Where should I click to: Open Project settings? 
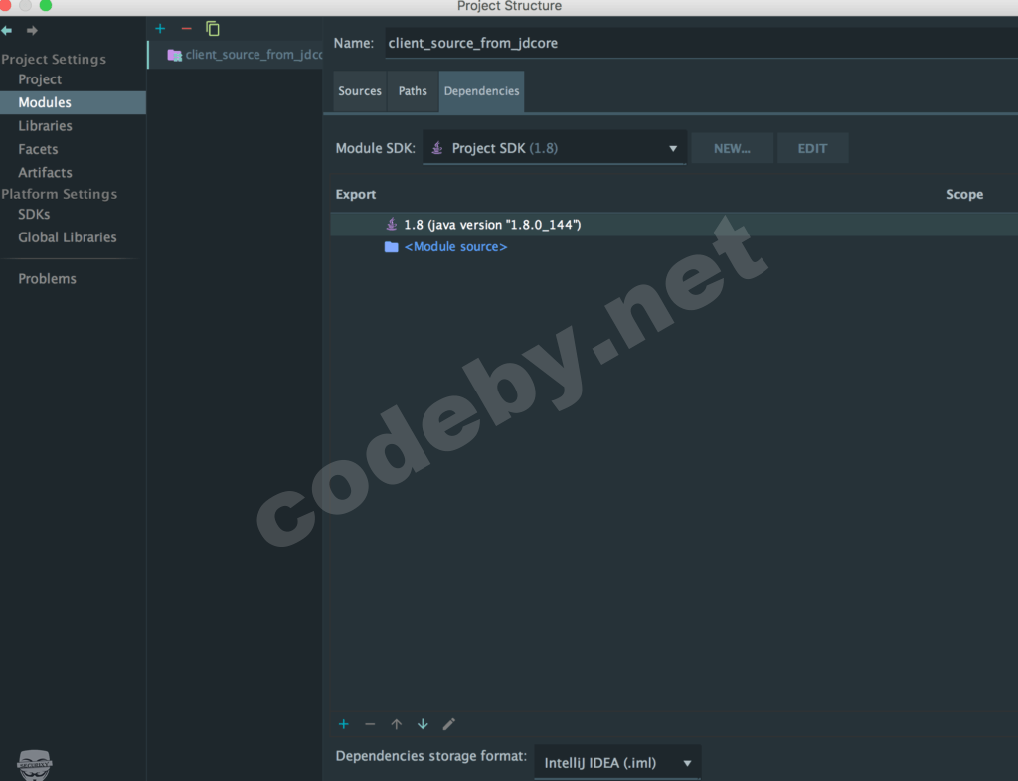click(40, 79)
